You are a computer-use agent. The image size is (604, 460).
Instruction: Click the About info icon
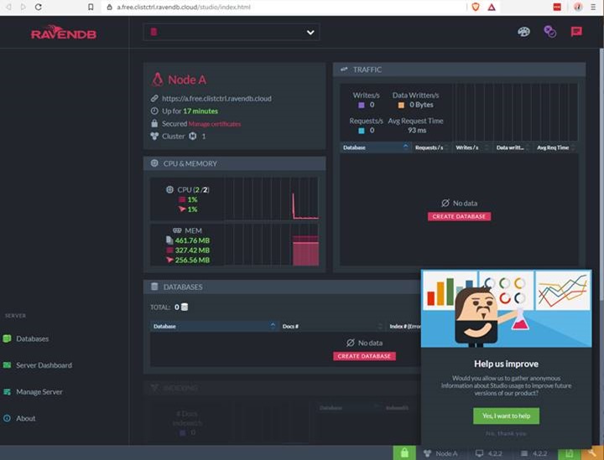(x=7, y=418)
